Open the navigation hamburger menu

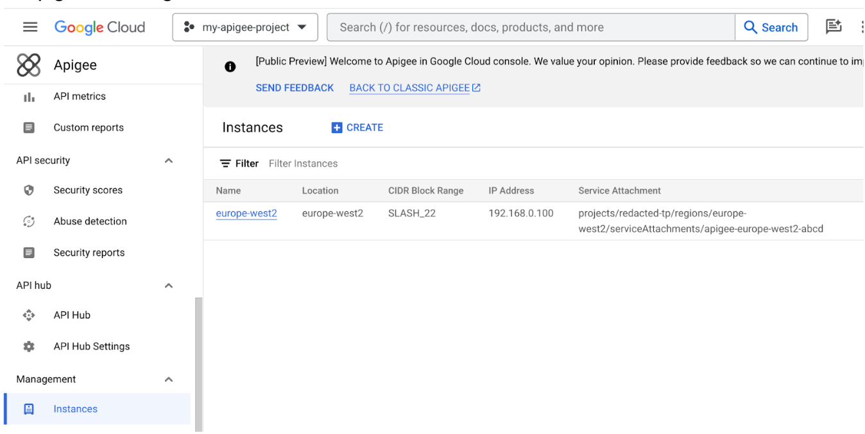click(x=30, y=27)
